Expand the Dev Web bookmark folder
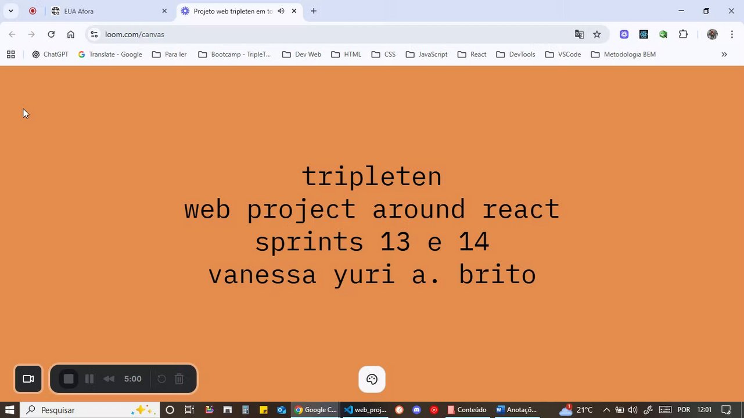 tap(301, 55)
